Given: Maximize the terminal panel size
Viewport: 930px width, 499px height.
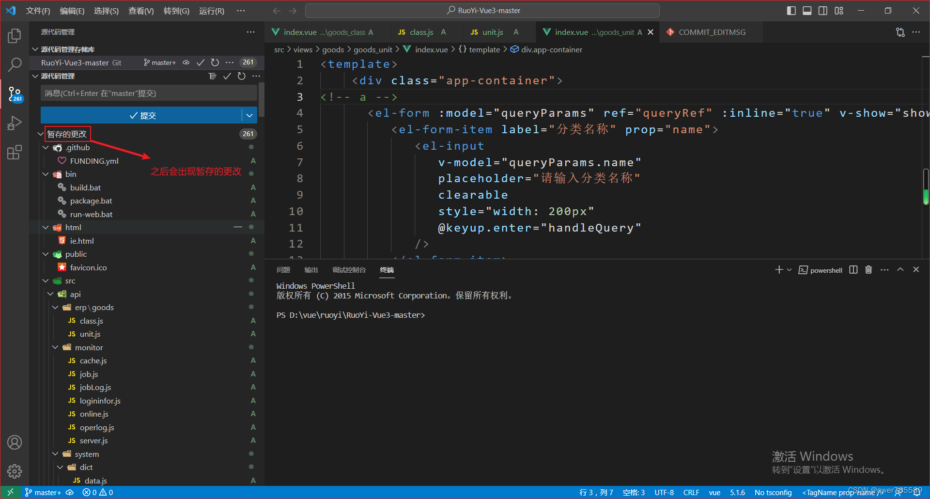Looking at the screenshot, I should click(x=900, y=270).
